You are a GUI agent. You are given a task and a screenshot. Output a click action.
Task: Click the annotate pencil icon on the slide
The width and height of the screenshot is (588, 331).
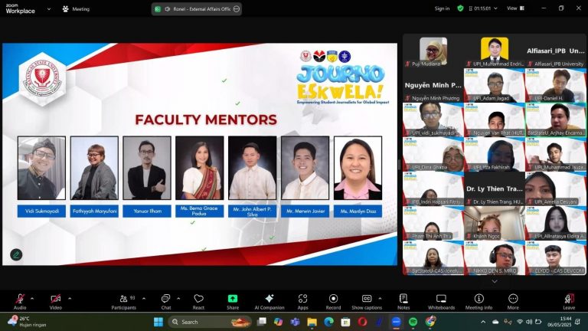[x=16, y=255]
